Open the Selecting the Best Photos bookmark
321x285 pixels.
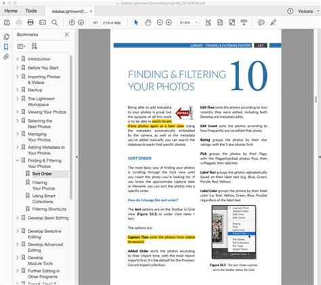coord(40,124)
